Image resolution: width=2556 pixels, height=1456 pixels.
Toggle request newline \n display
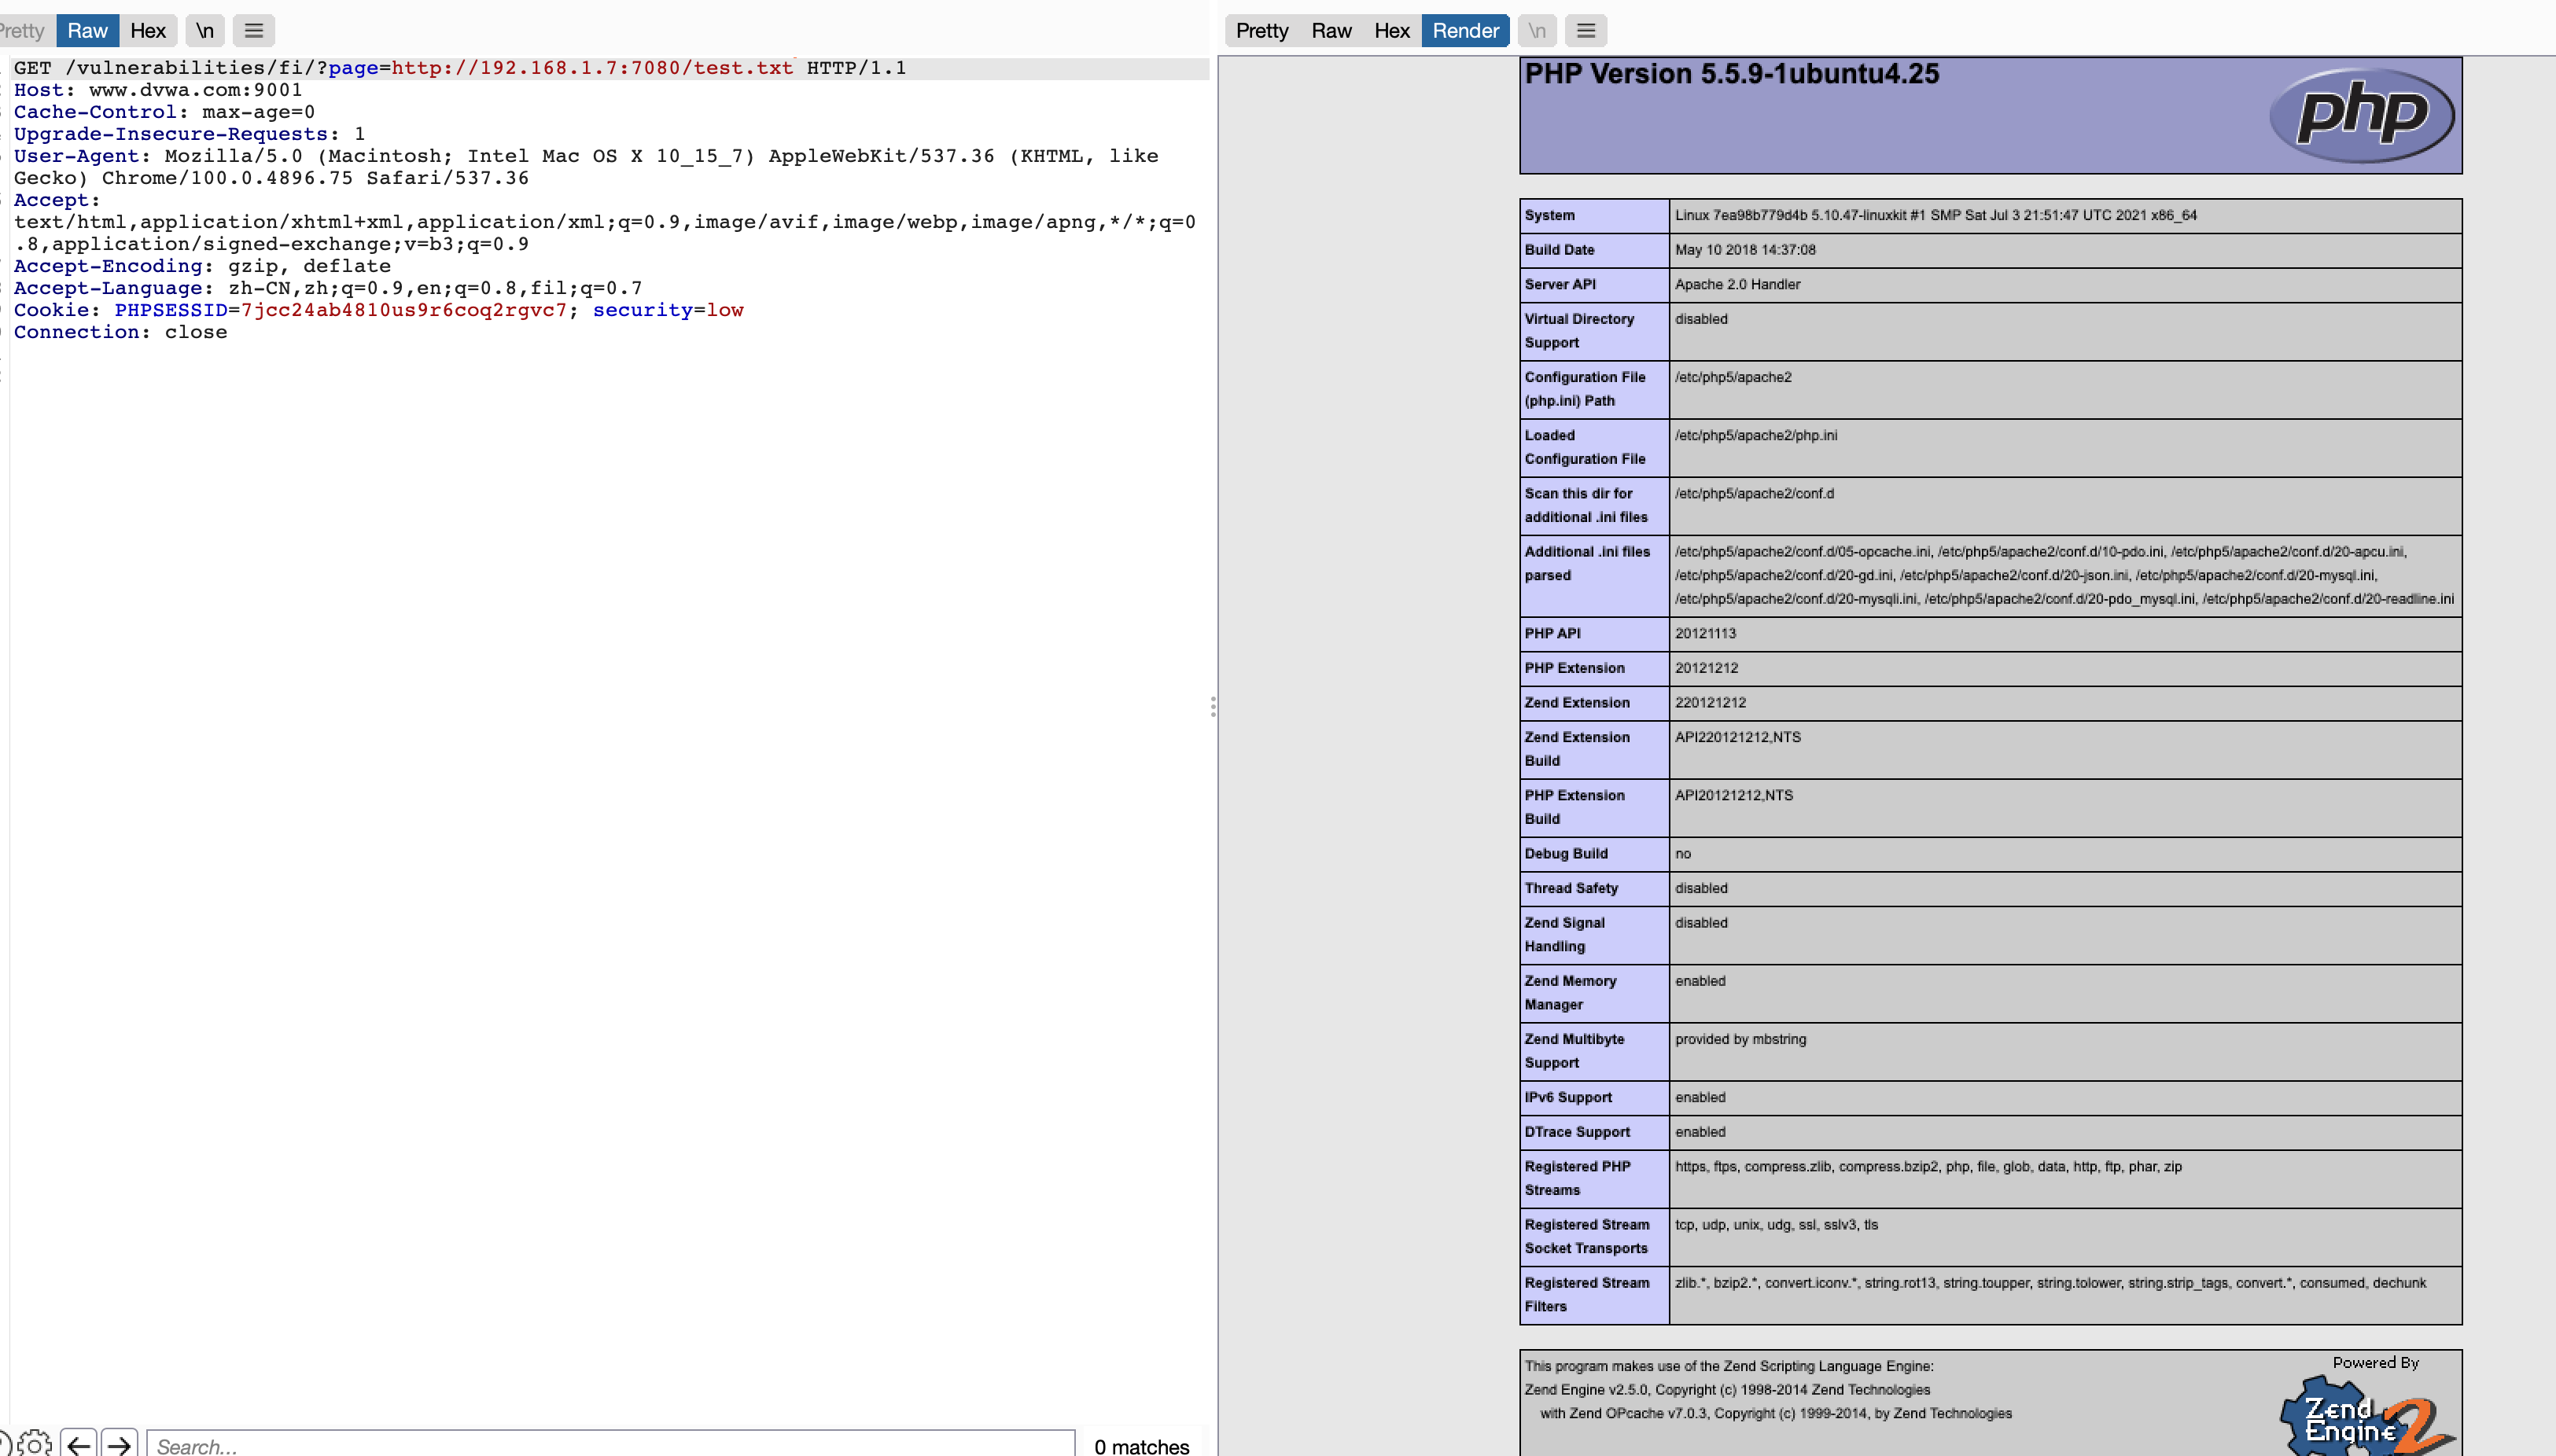(x=204, y=31)
